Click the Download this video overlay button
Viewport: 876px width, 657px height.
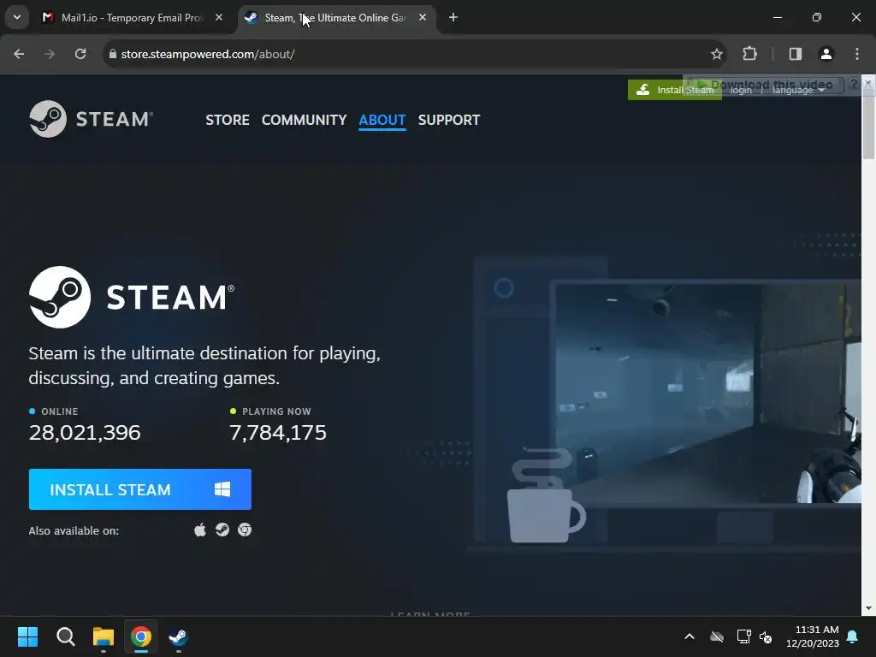coord(764,85)
